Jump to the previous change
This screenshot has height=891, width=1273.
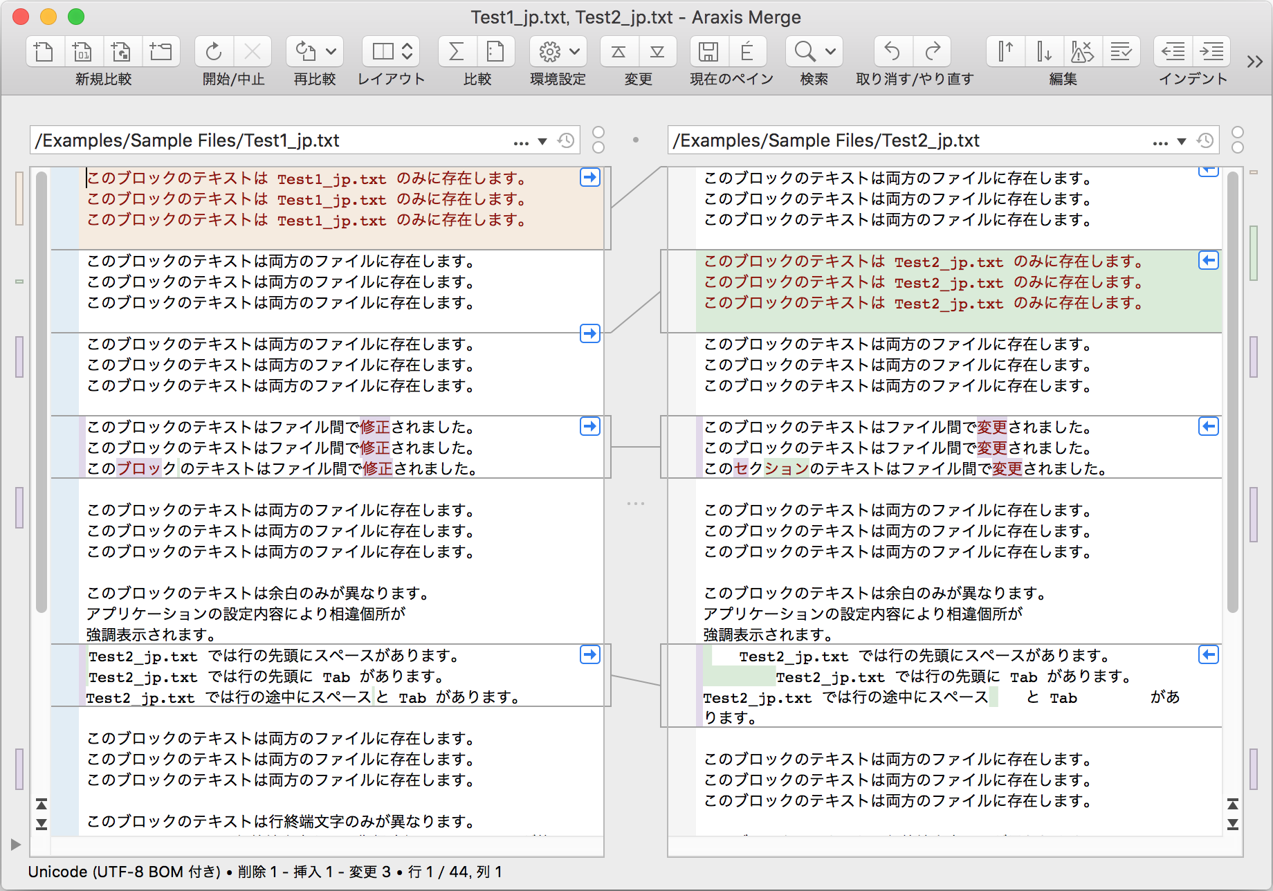[x=618, y=50]
